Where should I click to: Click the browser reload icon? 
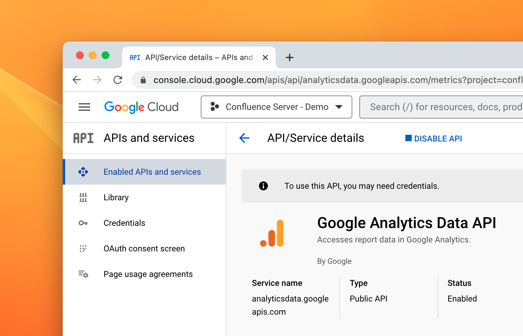118,80
